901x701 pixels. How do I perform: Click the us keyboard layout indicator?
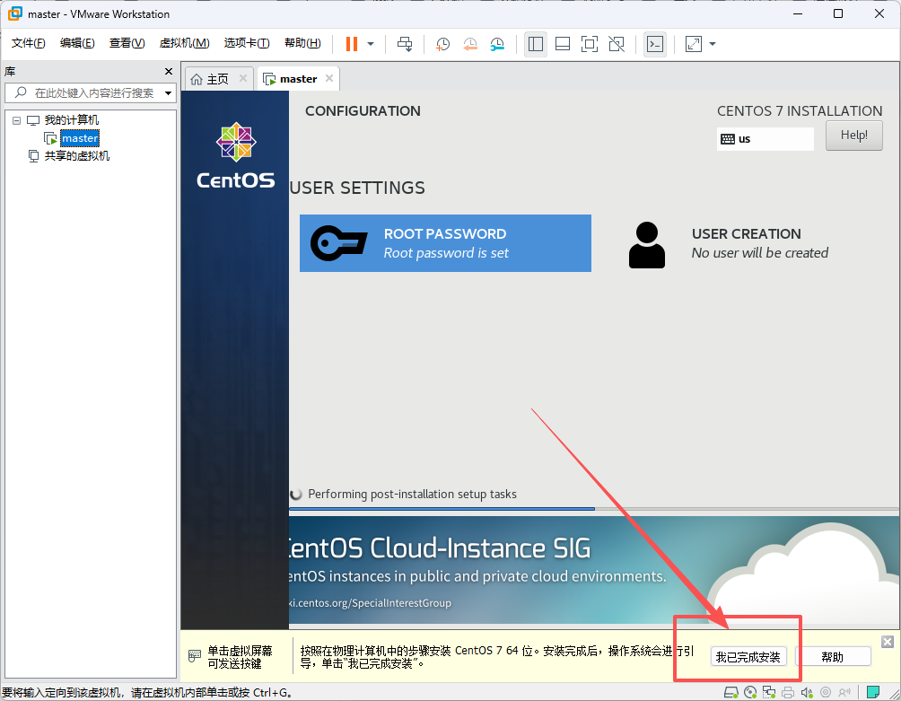[765, 139]
